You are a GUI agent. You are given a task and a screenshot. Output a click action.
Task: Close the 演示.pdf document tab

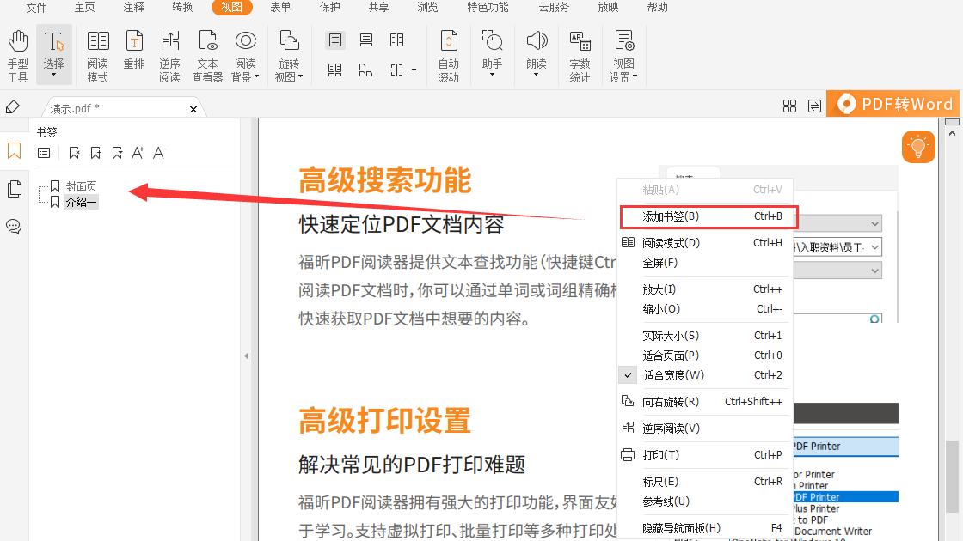(193, 109)
